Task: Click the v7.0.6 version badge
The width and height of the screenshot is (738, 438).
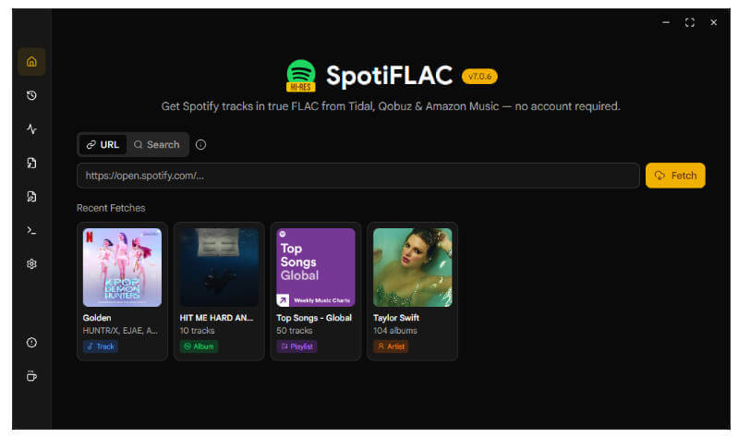Action: [479, 77]
